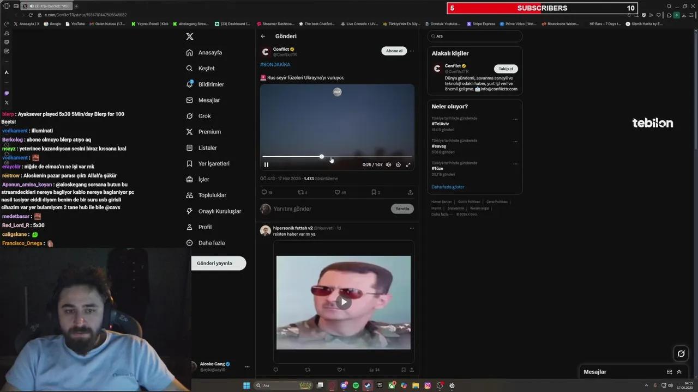Bookmark hipersonik fettah v2's reply
This screenshot has width=698, height=392.
(x=404, y=370)
